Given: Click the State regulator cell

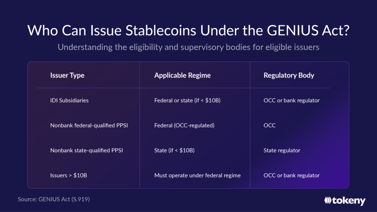Looking at the screenshot, I should coord(282,151).
